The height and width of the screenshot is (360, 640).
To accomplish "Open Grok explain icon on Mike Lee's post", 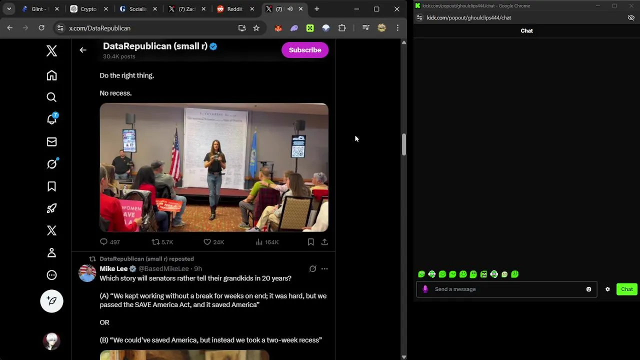I will point(312,269).
